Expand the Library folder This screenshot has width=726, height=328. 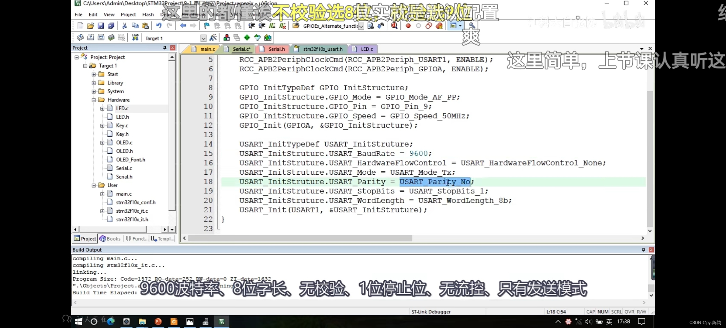click(x=94, y=83)
